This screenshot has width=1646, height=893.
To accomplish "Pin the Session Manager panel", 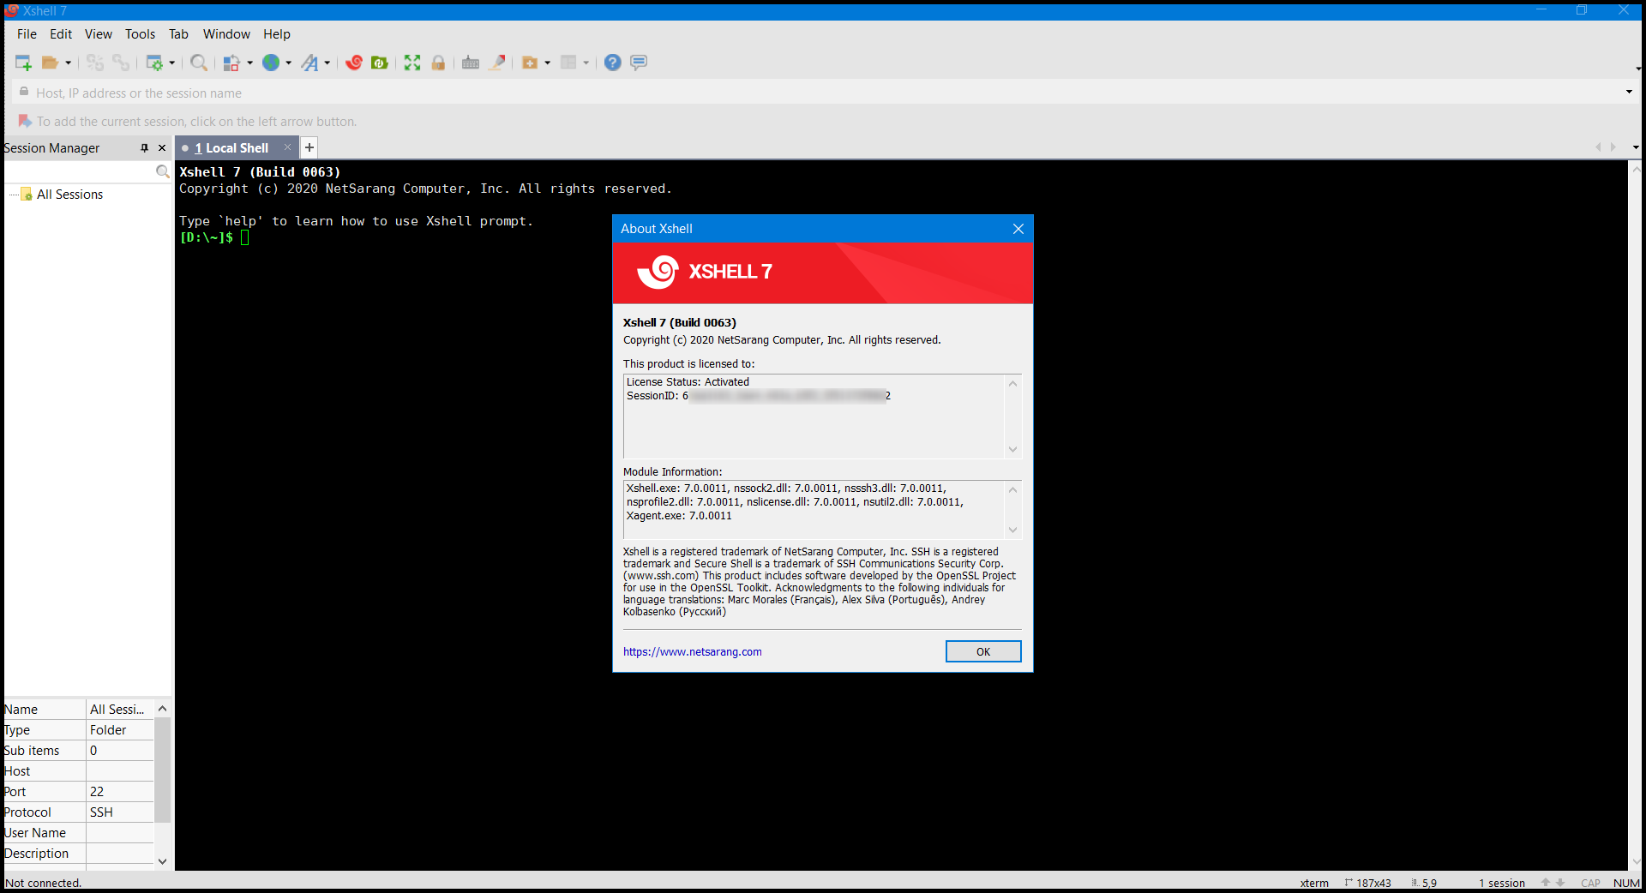I will [x=144, y=148].
